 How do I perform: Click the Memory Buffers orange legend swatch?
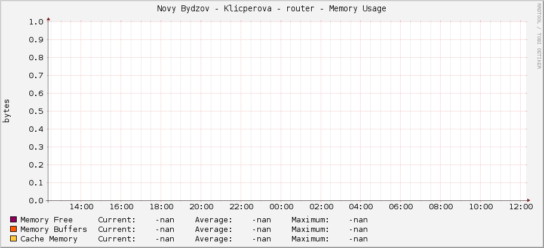click(14, 229)
